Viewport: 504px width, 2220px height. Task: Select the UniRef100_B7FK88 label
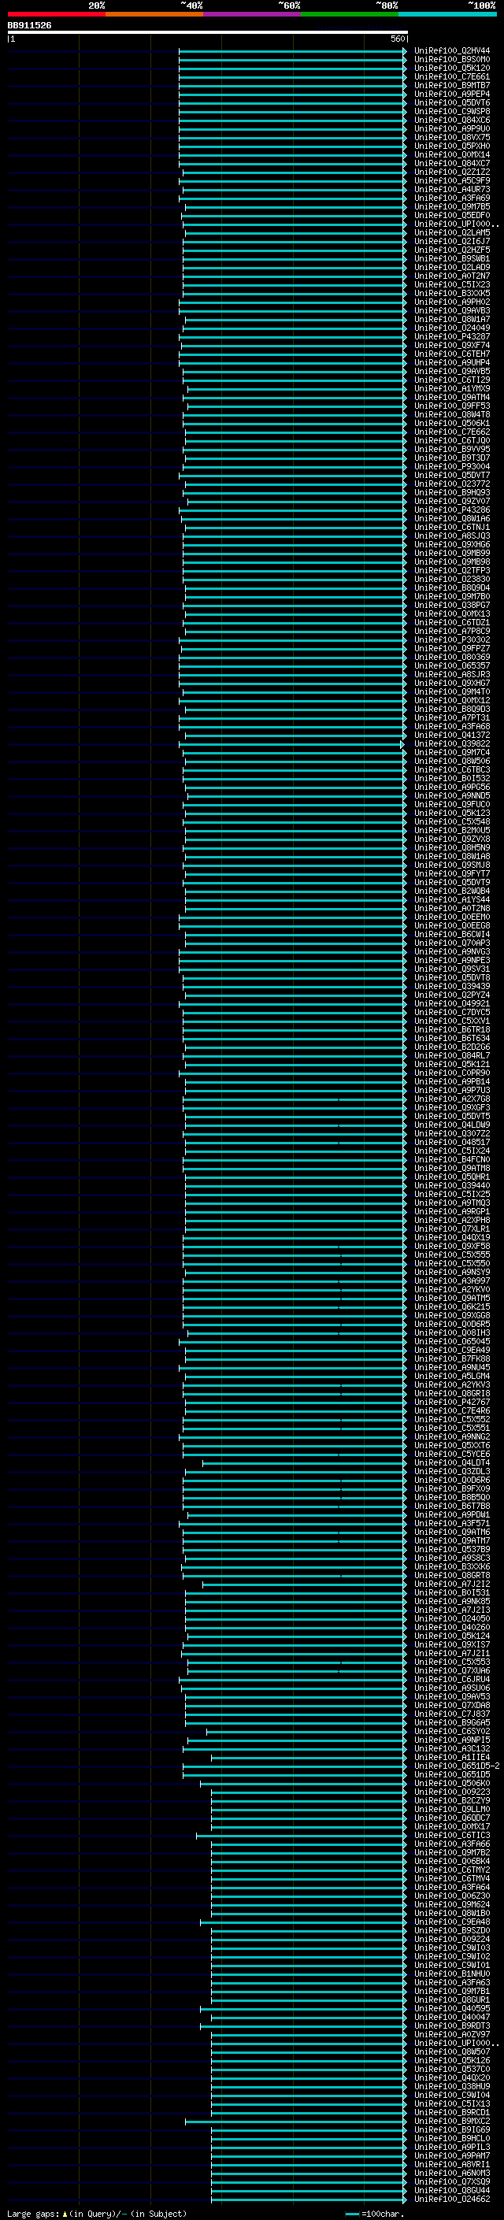[x=452, y=1358]
